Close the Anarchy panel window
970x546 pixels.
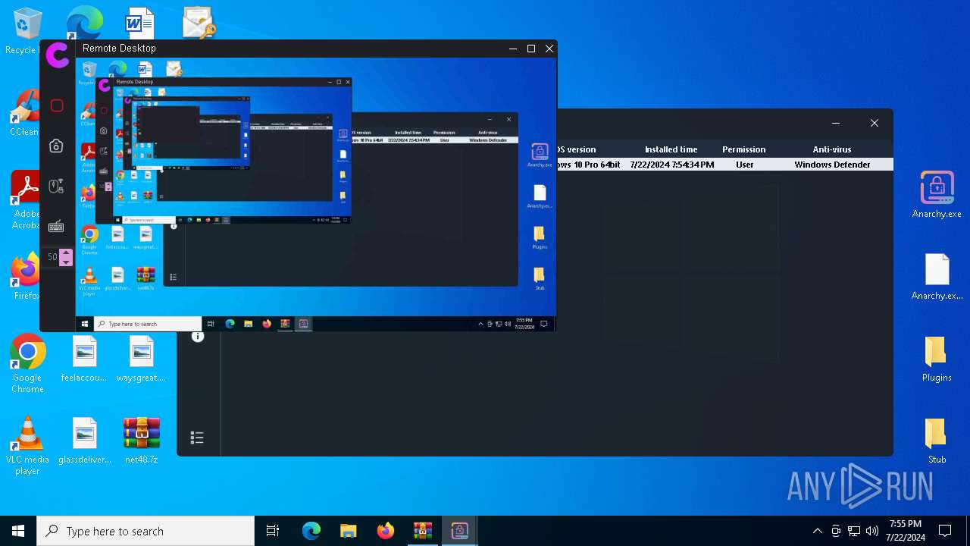(x=875, y=123)
